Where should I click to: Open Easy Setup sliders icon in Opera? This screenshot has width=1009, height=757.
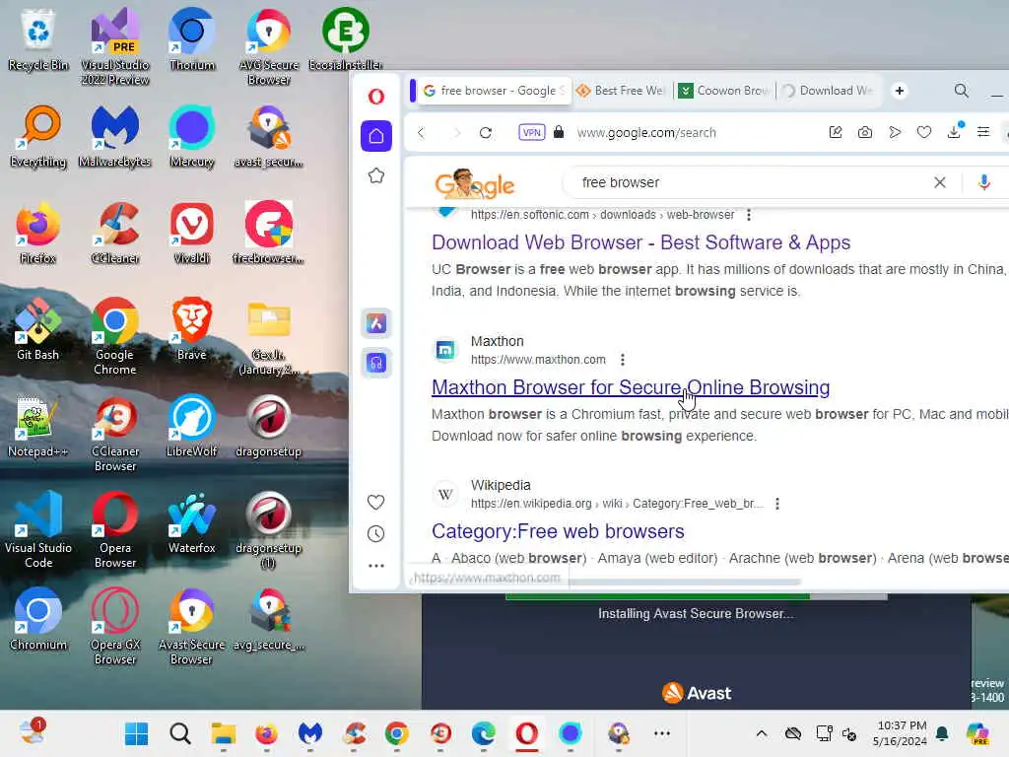pos(983,132)
